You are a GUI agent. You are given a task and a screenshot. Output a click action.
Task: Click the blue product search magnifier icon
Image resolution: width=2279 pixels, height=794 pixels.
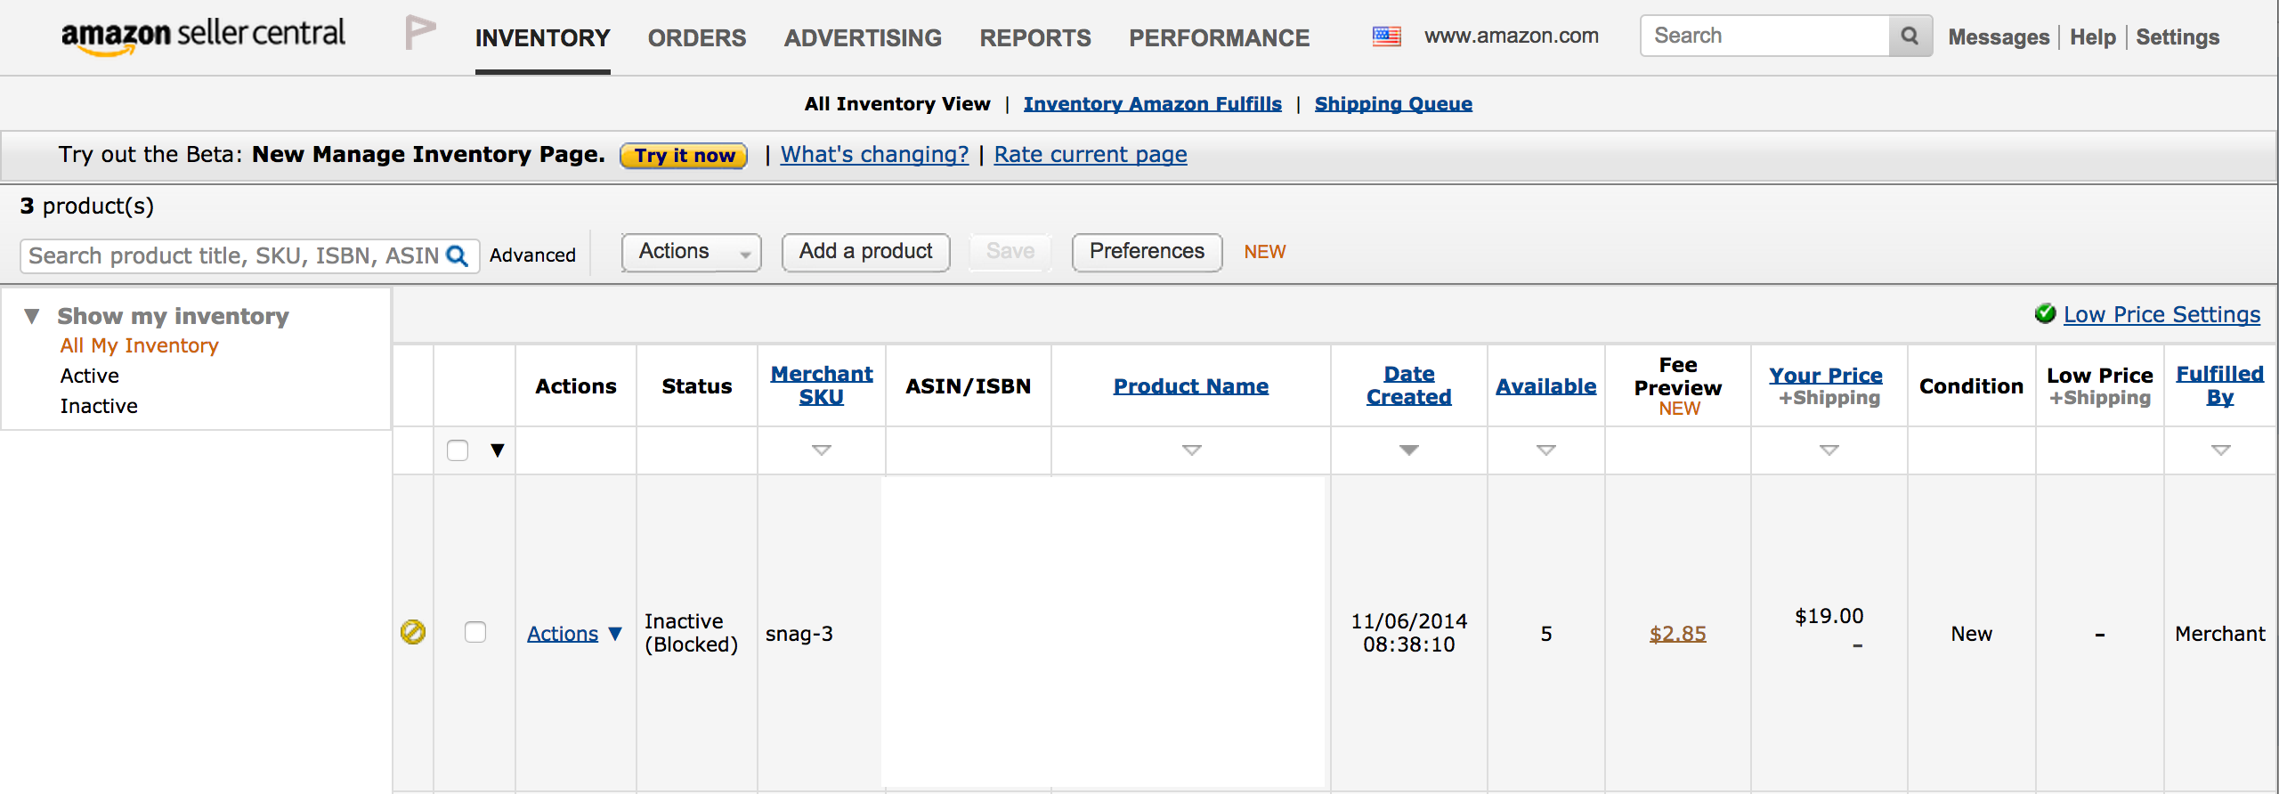(x=457, y=255)
